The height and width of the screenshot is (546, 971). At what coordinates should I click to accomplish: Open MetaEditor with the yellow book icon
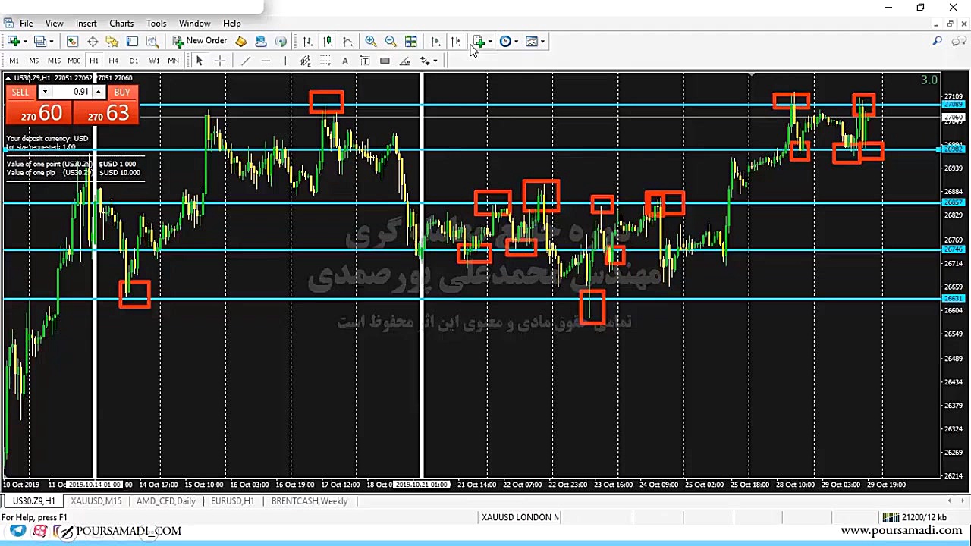tap(241, 41)
